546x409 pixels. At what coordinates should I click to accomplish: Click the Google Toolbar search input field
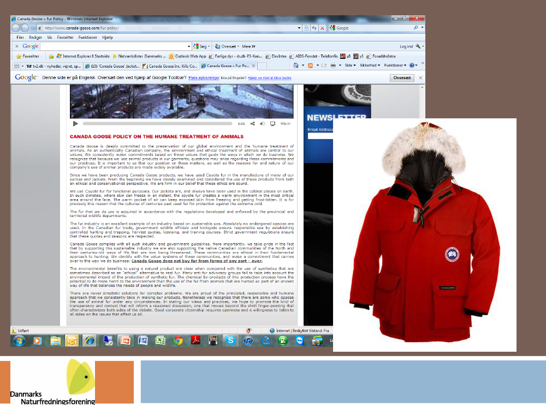(114, 46)
